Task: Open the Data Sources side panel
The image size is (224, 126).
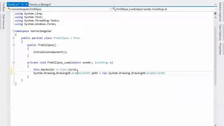Action: 4,21
